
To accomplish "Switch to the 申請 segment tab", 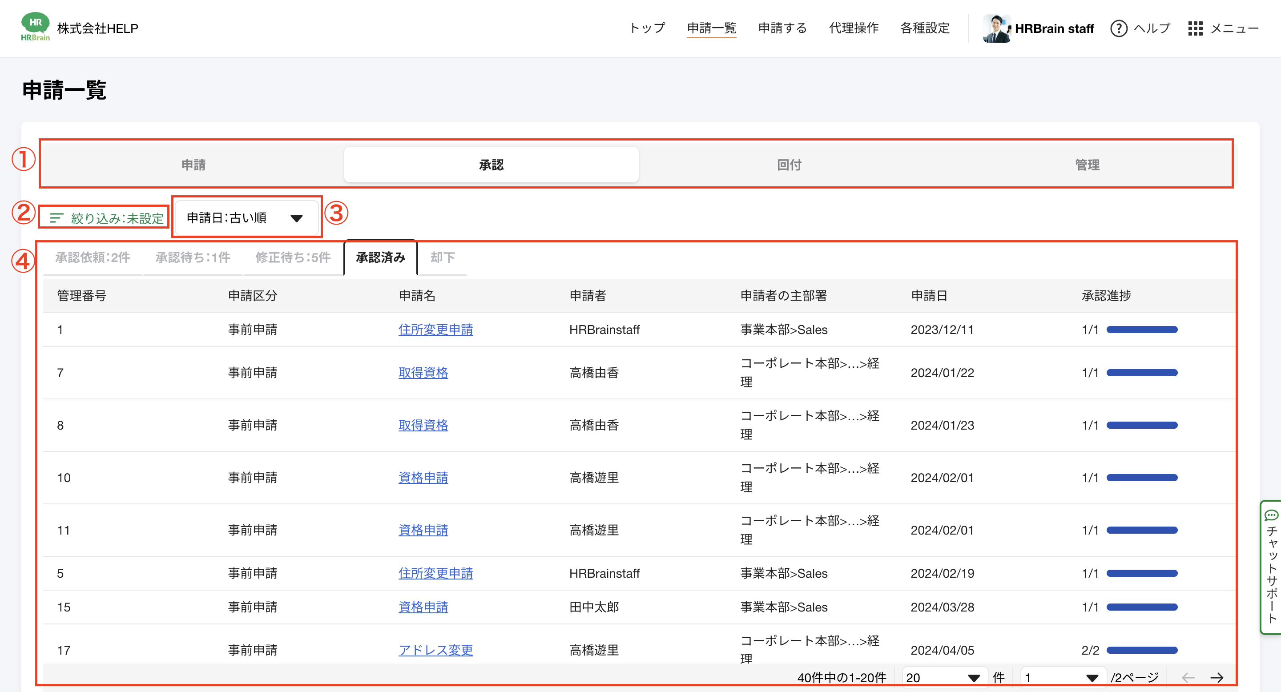I will click(193, 165).
